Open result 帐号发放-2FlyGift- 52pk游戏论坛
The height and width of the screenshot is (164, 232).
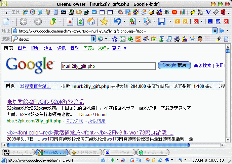(45, 102)
